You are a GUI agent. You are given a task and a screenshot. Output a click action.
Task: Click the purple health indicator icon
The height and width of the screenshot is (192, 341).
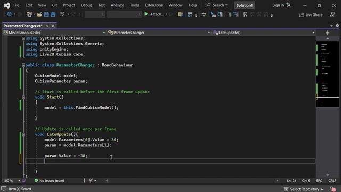pyautogui.click(x=24, y=181)
